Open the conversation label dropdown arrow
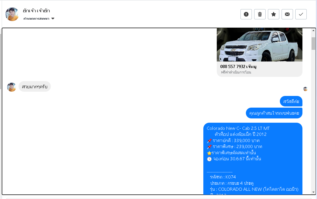 (53, 19)
